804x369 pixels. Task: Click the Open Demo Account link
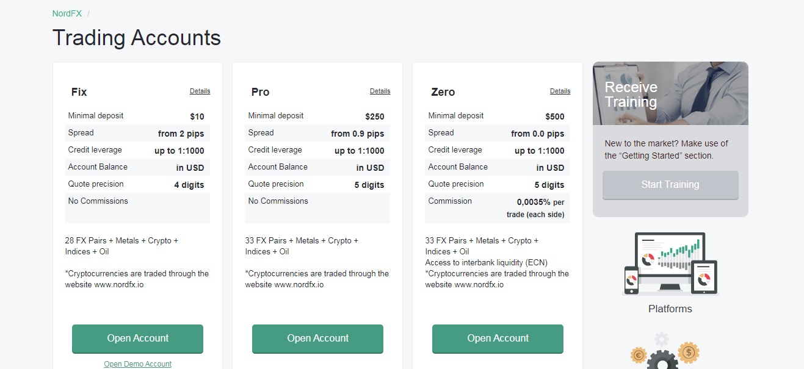point(137,364)
